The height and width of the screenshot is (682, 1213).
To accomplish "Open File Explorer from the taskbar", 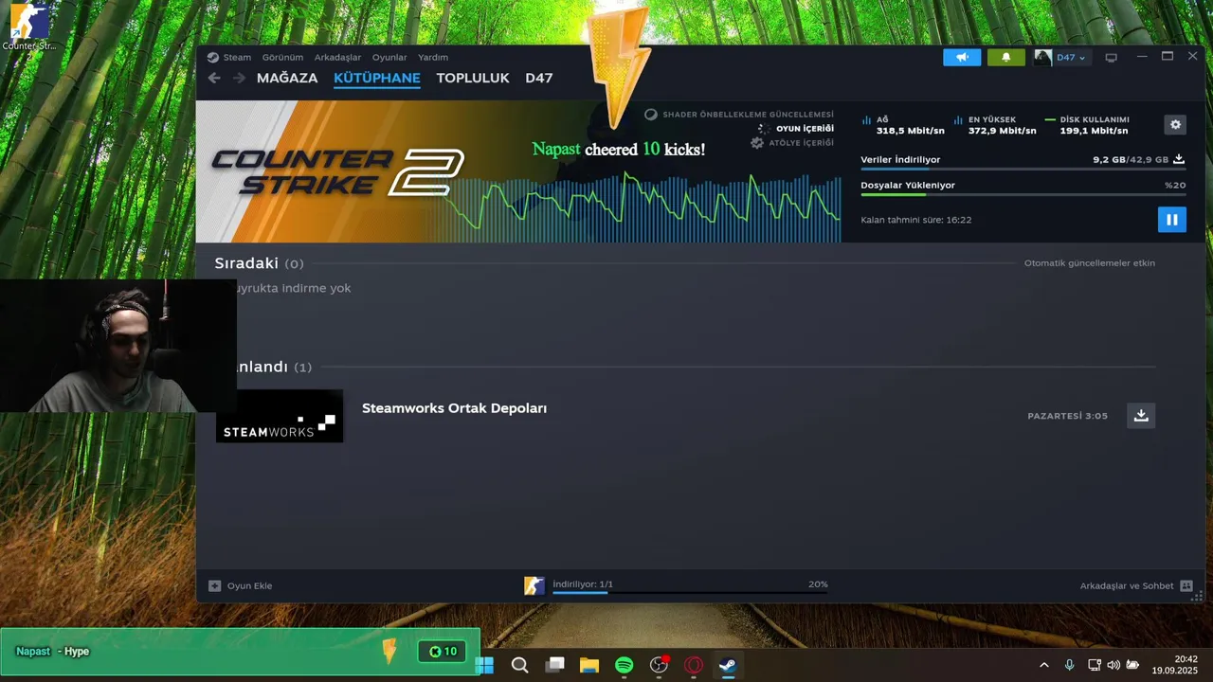I will click(x=589, y=665).
